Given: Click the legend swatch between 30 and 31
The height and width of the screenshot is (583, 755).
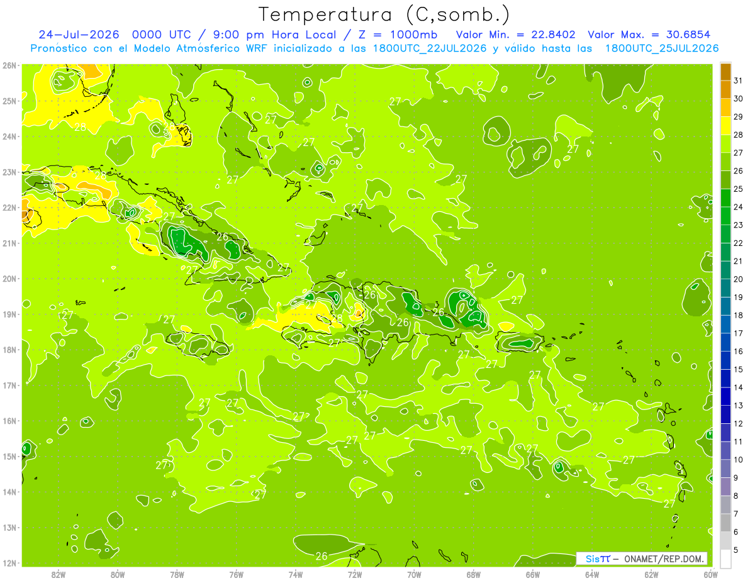Looking at the screenshot, I should tap(725, 90).
